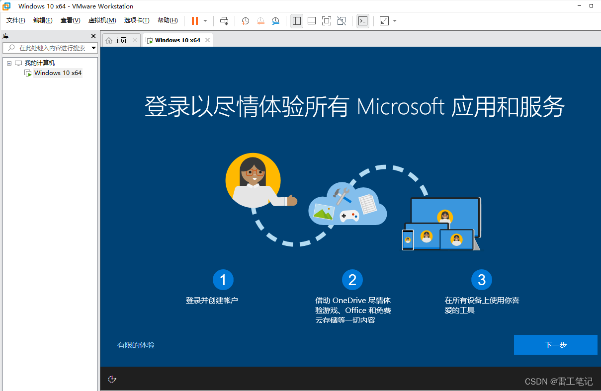Click the magnifier icon in the library search box

tap(11, 48)
